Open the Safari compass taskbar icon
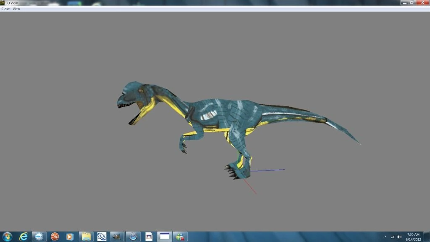 tap(133, 237)
